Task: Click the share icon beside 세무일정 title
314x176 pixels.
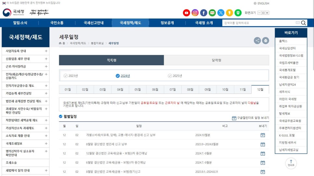Action: pos(257,41)
